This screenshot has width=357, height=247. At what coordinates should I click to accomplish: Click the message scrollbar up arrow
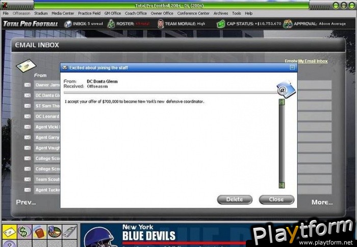(x=282, y=102)
